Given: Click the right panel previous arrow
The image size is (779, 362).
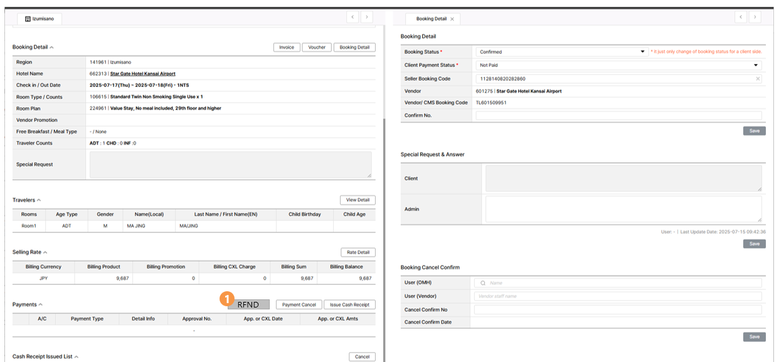Looking at the screenshot, I should point(741,18).
